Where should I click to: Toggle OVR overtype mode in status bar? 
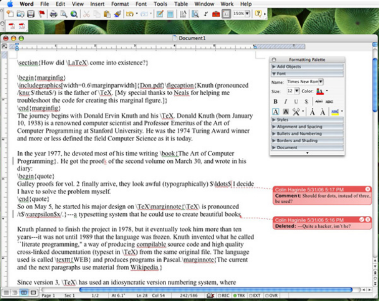coord(271,295)
